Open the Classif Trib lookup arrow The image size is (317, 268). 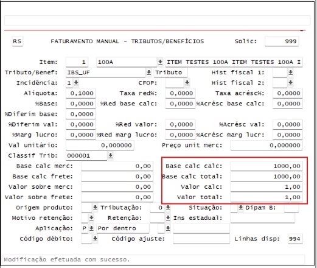[x=110, y=155]
